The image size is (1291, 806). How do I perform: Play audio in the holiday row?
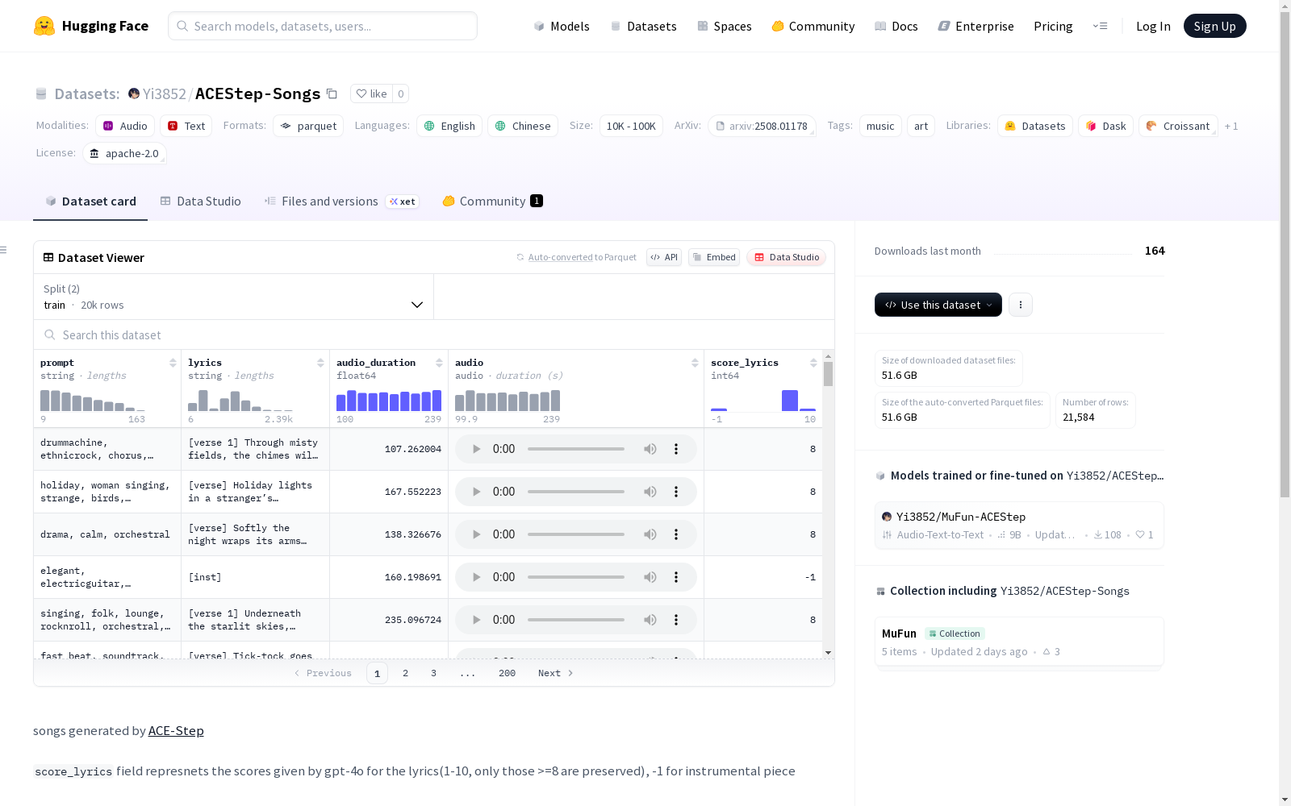476,492
